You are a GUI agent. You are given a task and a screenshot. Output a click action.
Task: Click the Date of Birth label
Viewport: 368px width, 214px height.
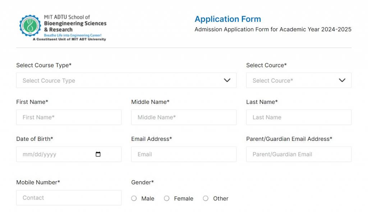point(34,139)
